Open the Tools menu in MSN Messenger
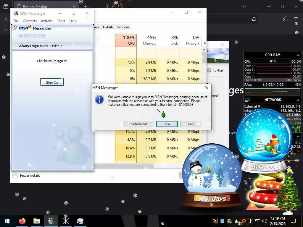 coord(61,21)
